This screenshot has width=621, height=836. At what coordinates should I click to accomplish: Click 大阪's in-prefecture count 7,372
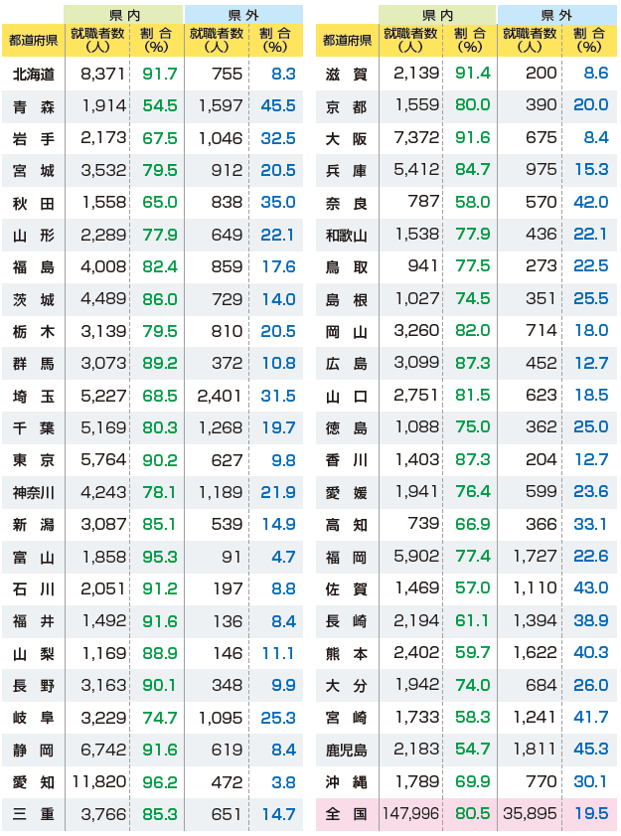coord(417,137)
